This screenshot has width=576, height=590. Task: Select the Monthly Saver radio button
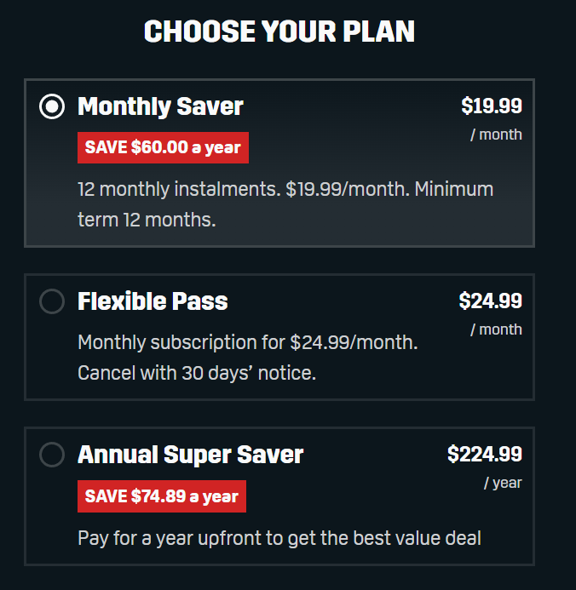point(52,106)
